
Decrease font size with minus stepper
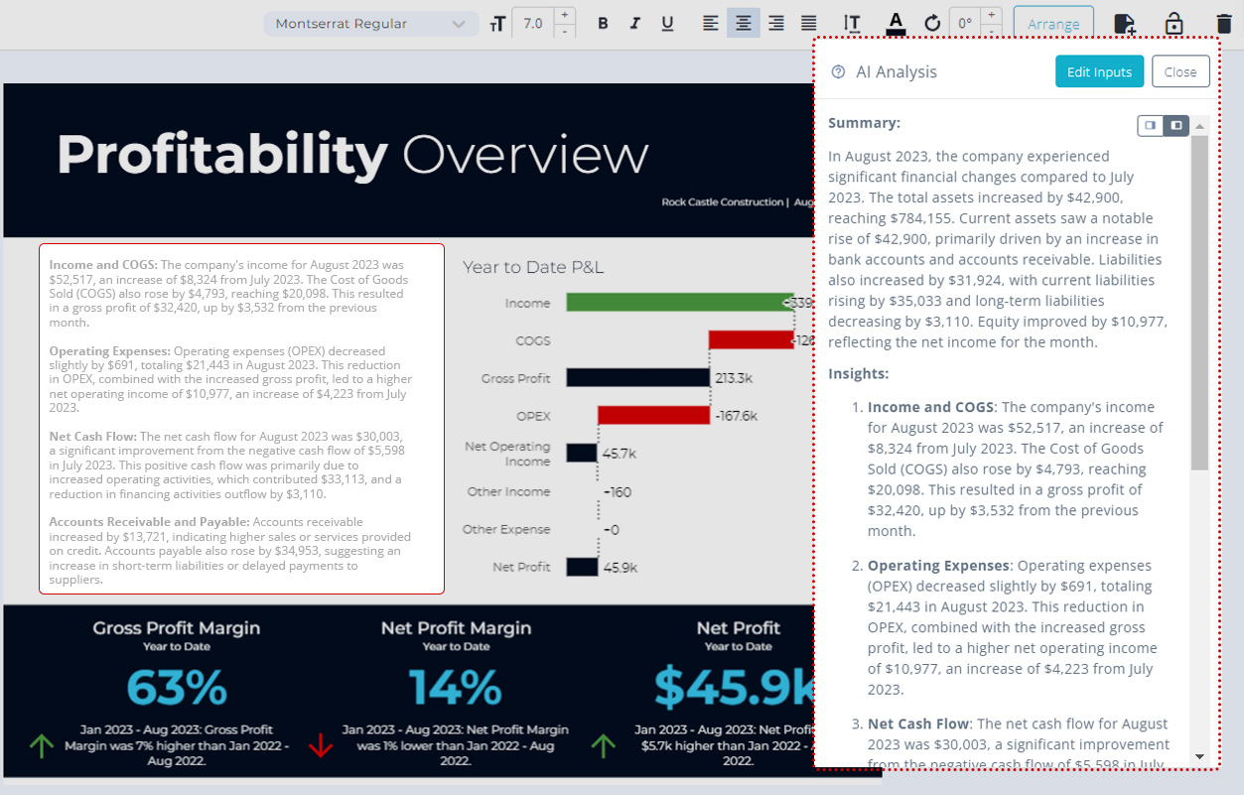click(x=565, y=32)
